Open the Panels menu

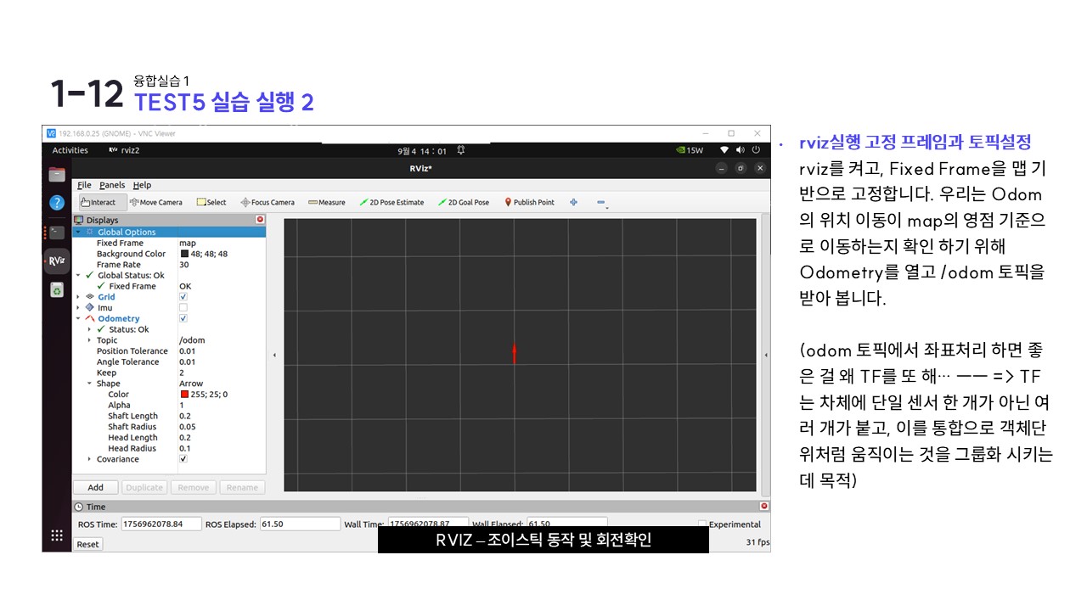pyautogui.click(x=112, y=185)
